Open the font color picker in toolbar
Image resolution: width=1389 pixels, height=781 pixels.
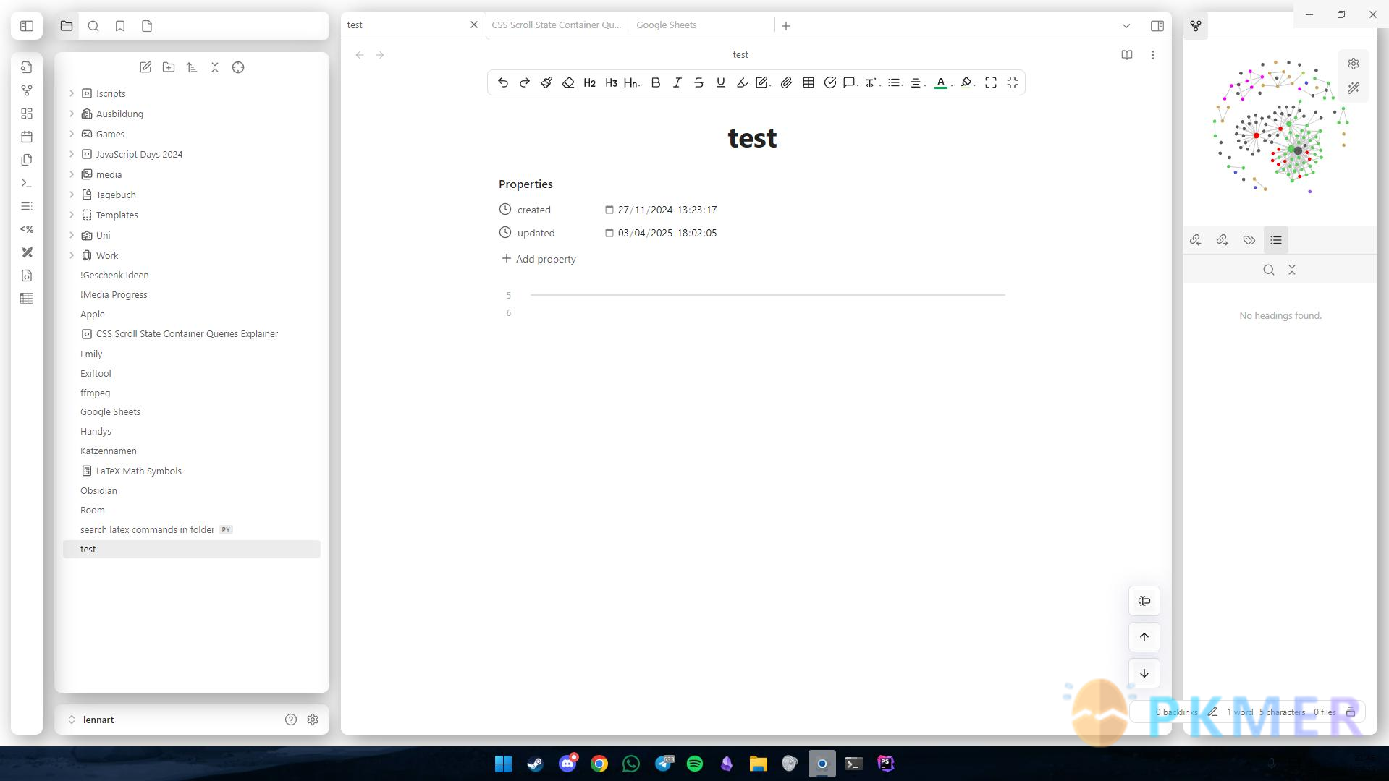941,83
